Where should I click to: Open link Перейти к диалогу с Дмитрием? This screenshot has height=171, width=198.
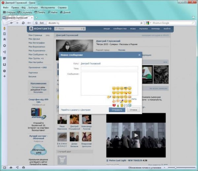click(76, 110)
